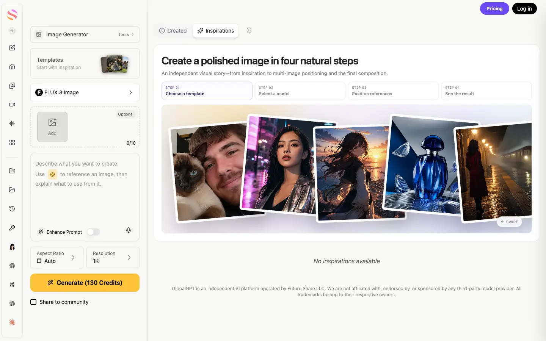Select the girl avatar icon in the sidebar

(12, 247)
